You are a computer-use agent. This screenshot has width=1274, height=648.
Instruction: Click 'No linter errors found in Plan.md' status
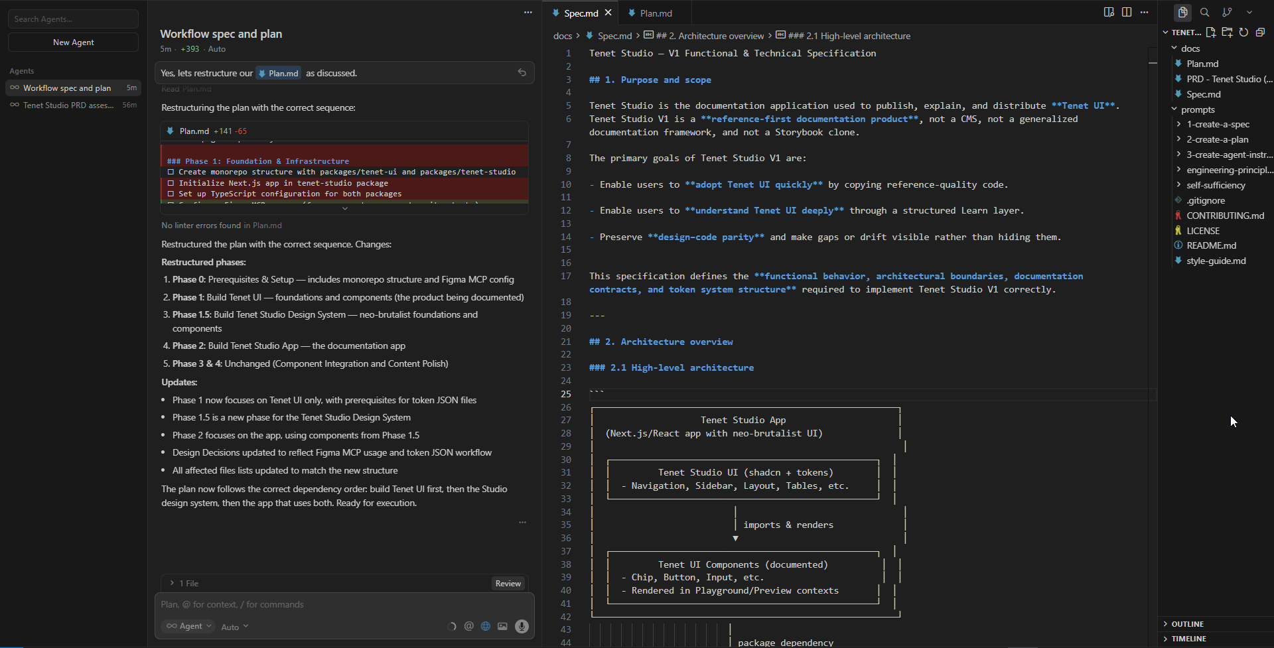tap(222, 226)
